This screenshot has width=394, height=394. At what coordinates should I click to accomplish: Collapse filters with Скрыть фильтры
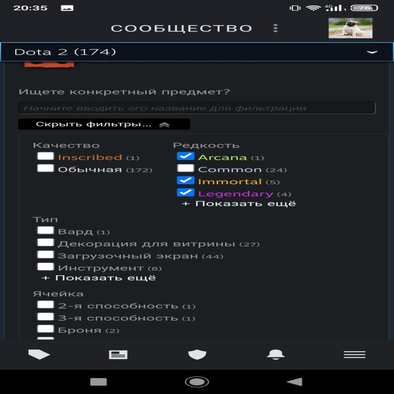103,125
